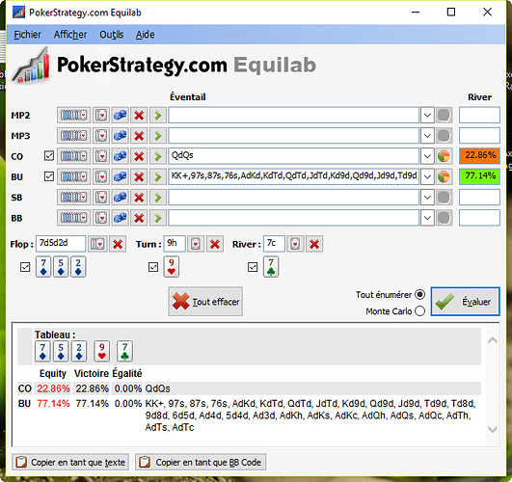Clear the flop cards with red X
Screen dimensions: 512x482
(x=118, y=244)
